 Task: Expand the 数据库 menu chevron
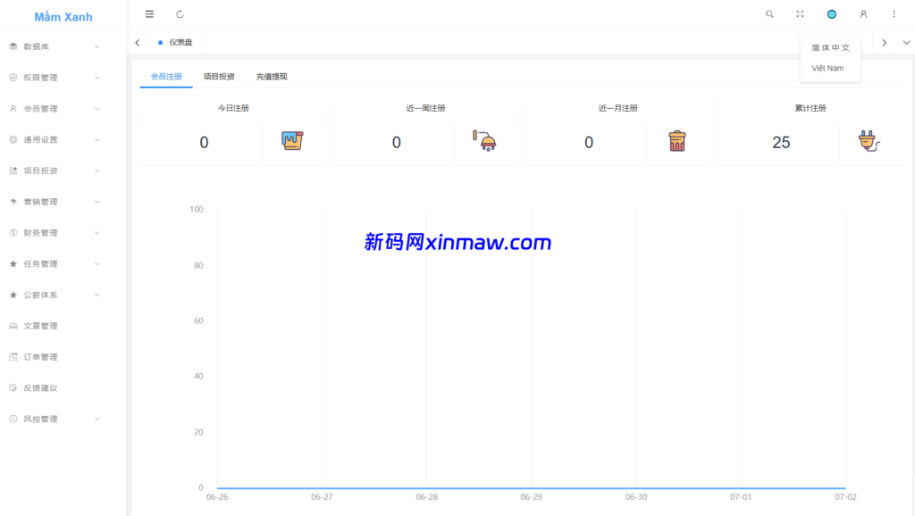(97, 46)
